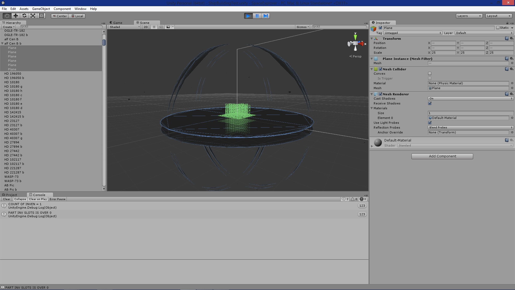Toggle Use Light Probes checkbox
The width and height of the screenshot is (515, 290).
pyautogui.click(x=430, y=123)
